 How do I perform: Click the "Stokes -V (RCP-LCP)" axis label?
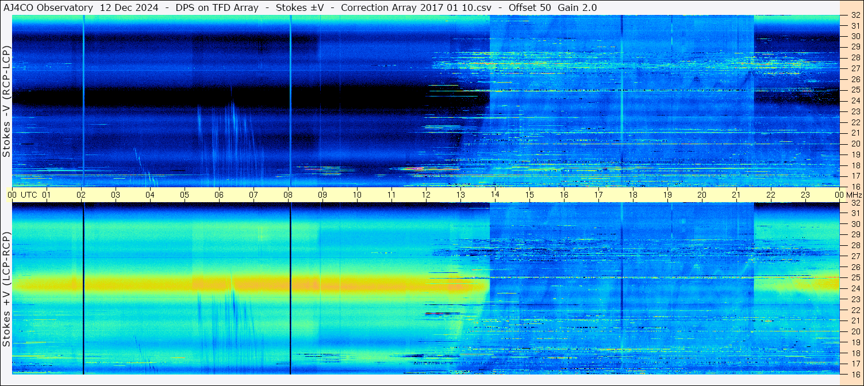[x=7, y=102]
